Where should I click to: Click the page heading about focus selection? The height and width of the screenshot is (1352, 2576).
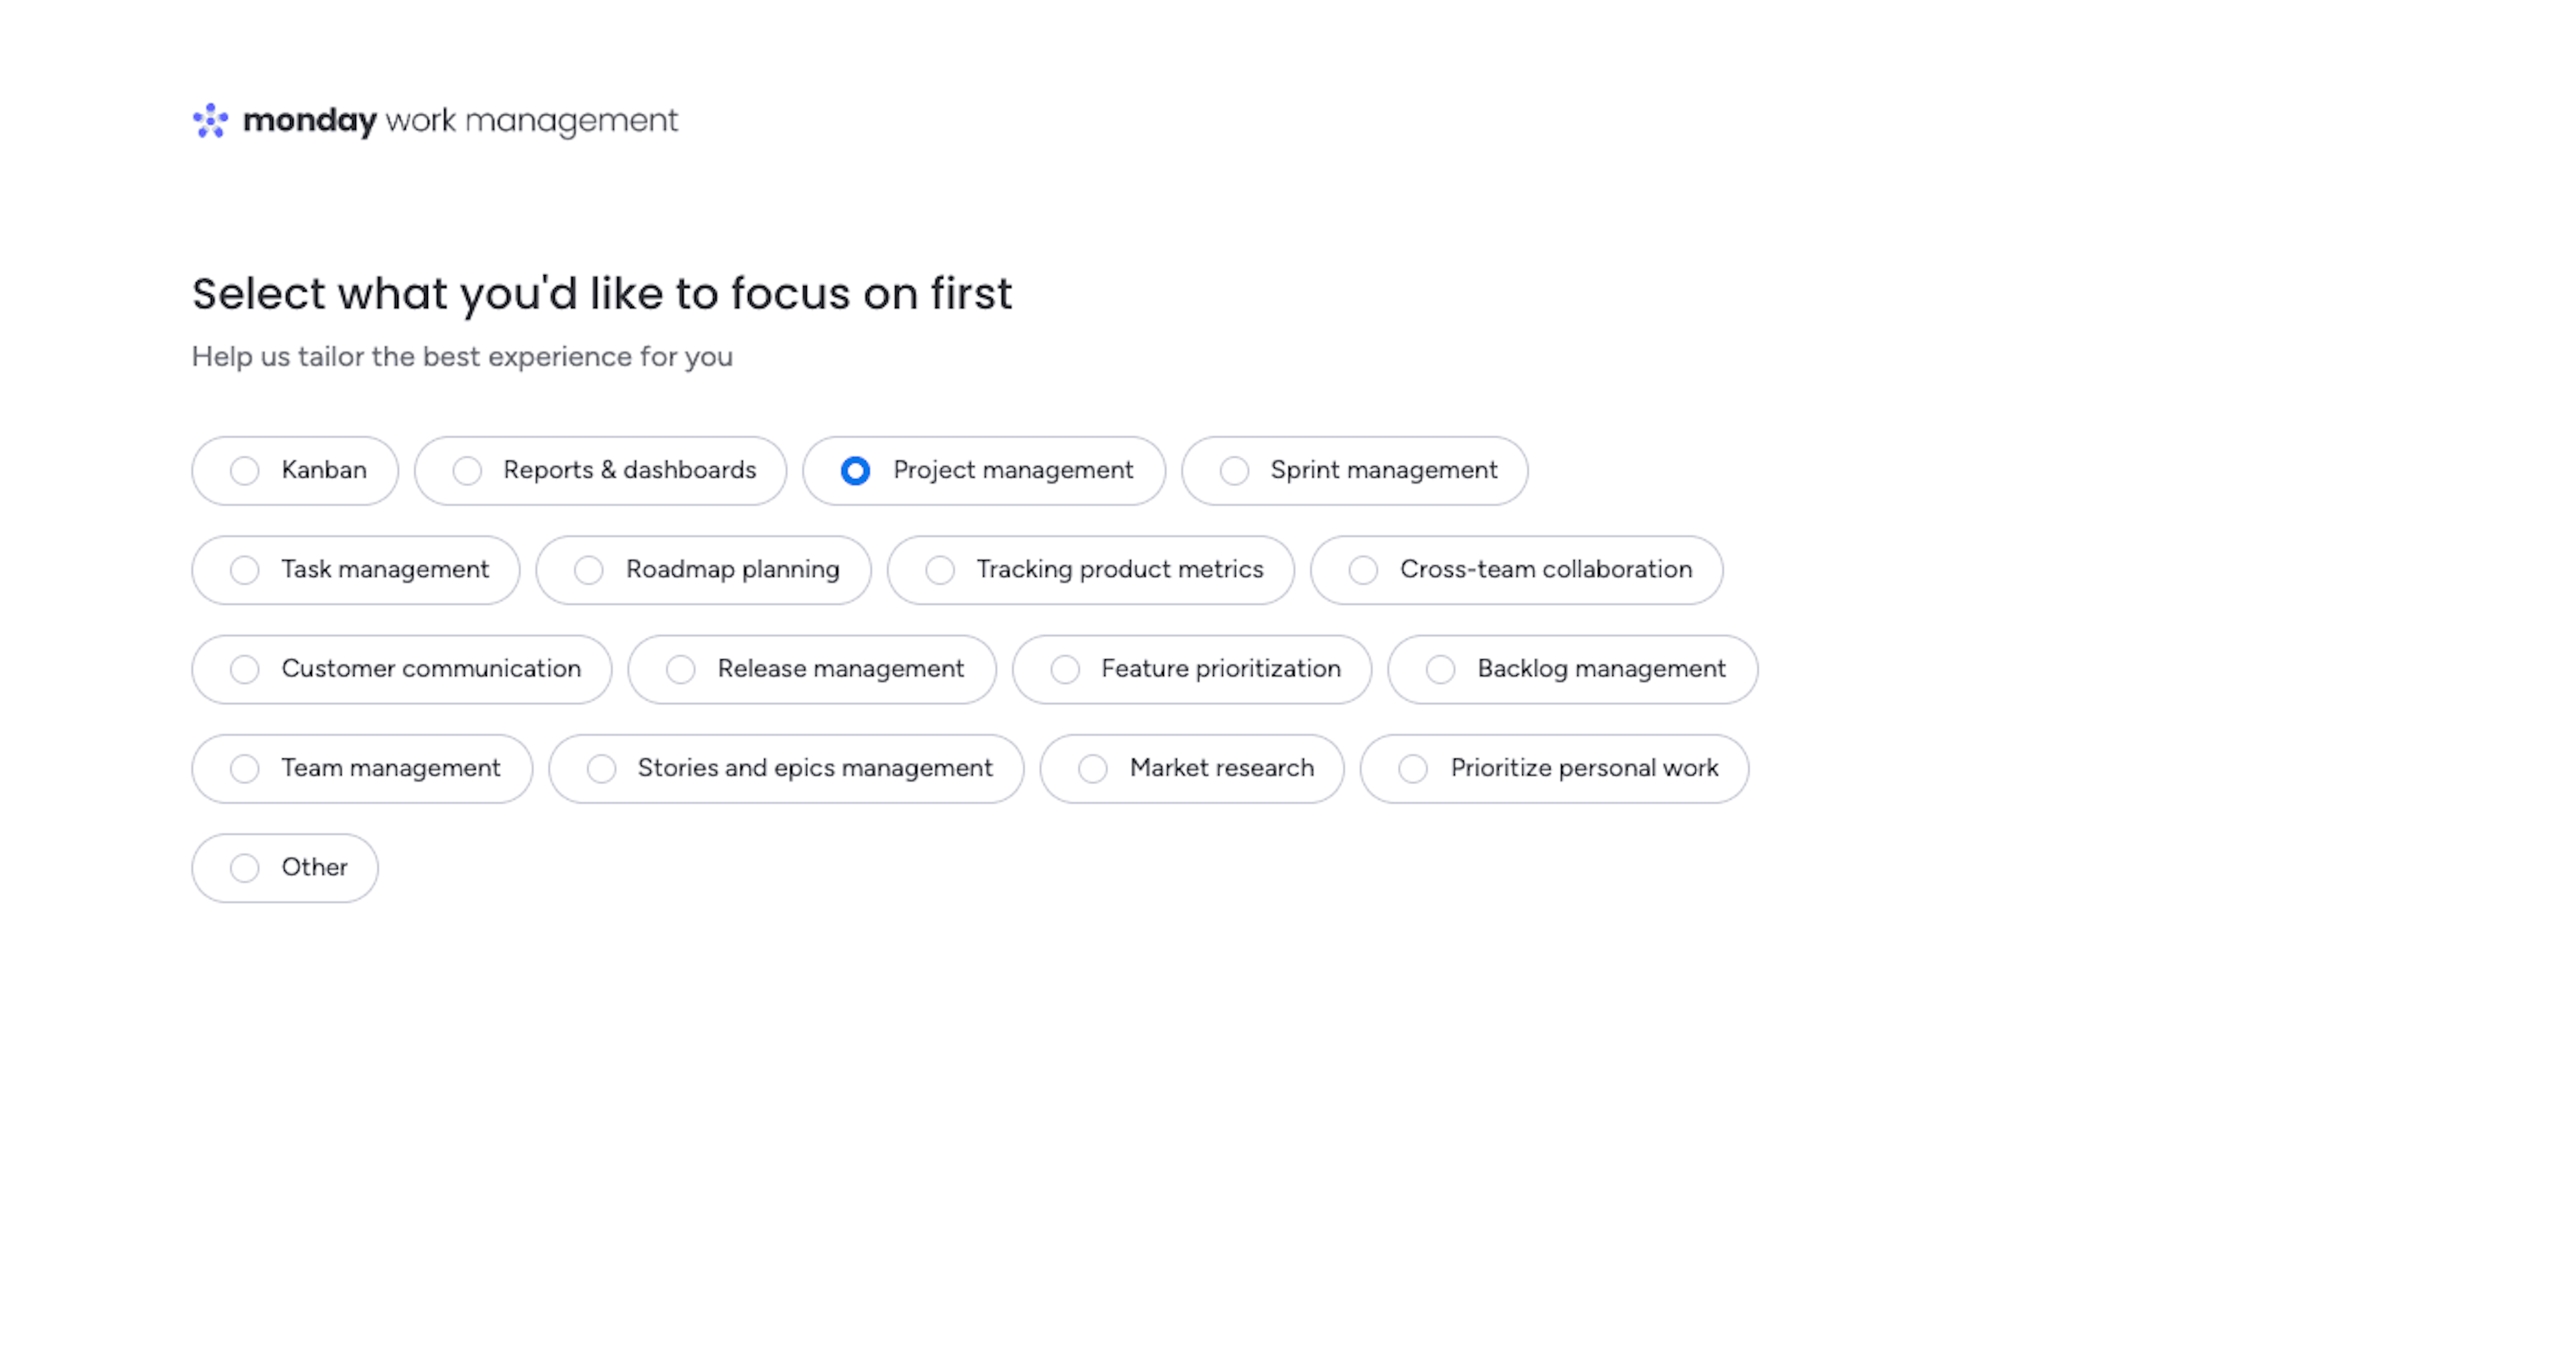[x=602, y=294]
